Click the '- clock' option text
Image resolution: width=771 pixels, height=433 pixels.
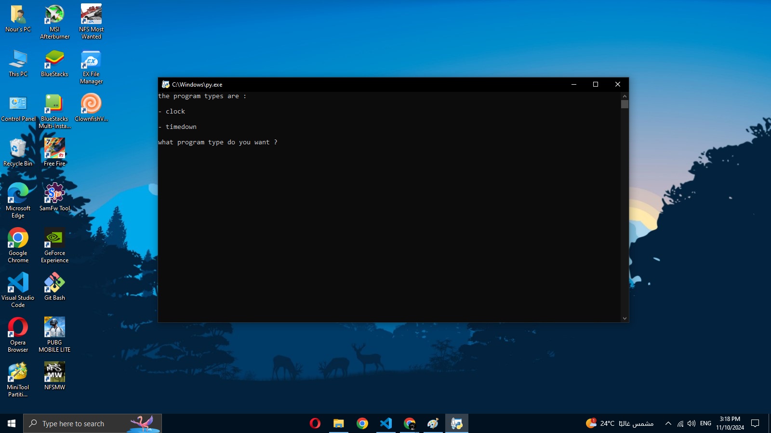point(172,112)
